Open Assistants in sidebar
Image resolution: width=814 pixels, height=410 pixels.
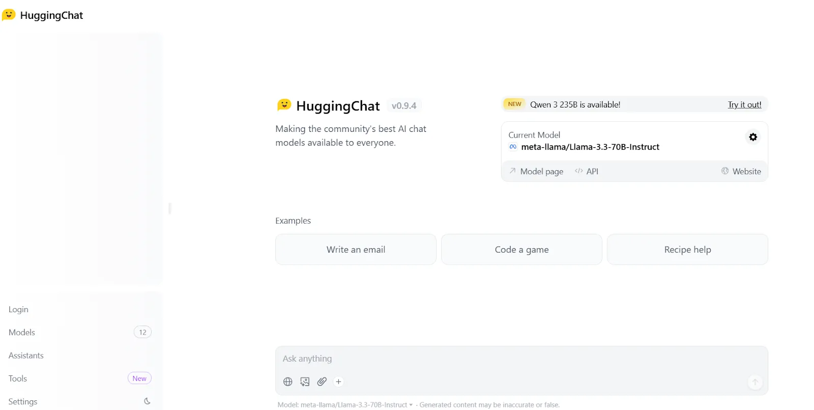click(x=26, y=356)
